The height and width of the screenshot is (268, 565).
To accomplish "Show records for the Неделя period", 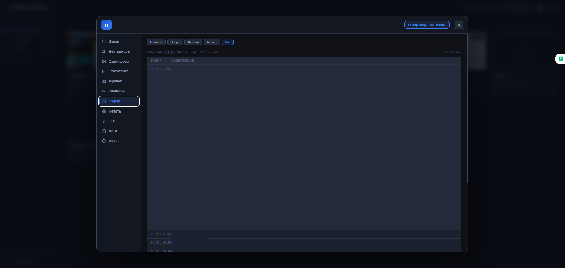I will click(x=193, y=42).
